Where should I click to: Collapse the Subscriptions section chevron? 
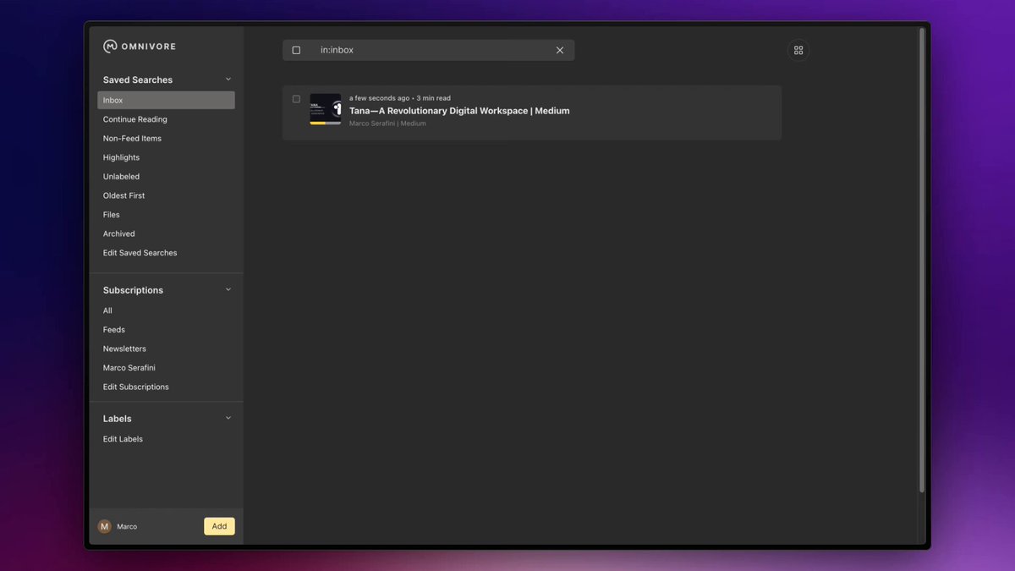[228, 289]
